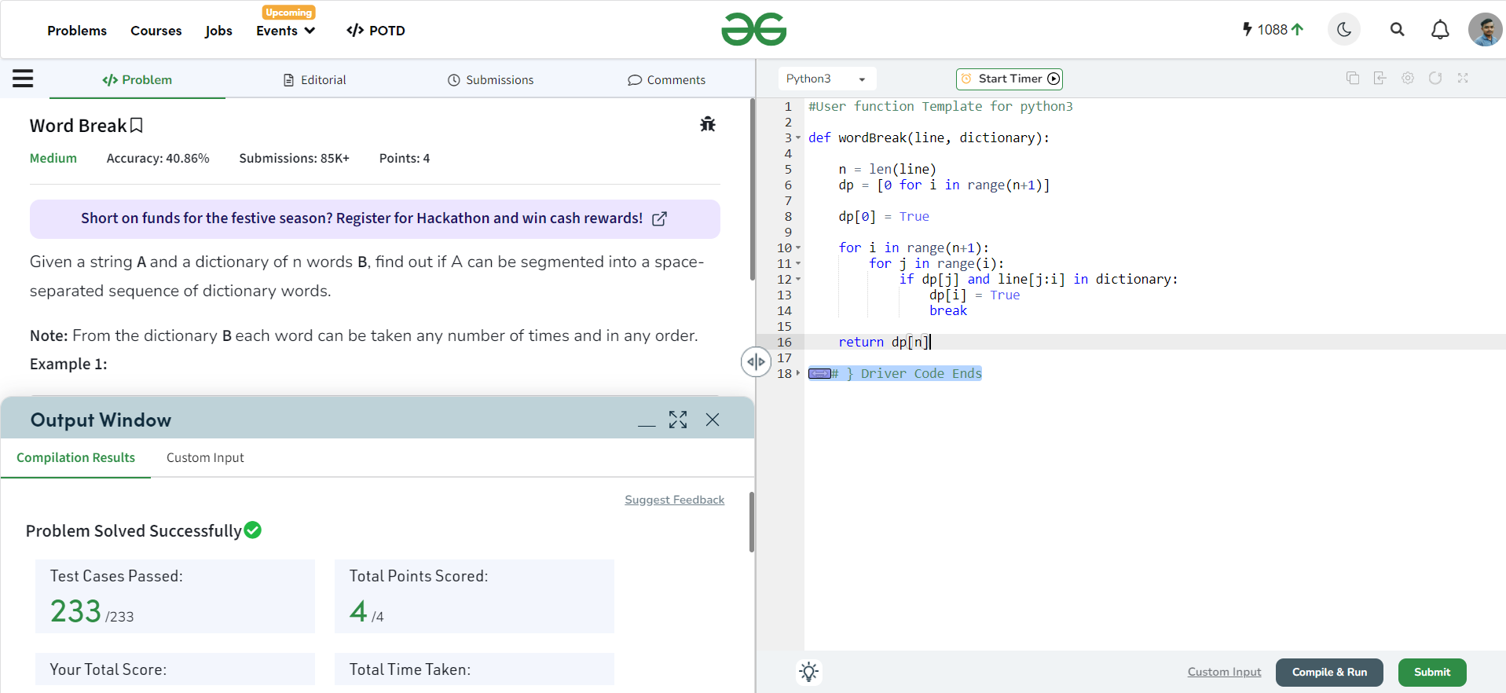Open the external link icon in Hackathon banner

tap(660, 218)
